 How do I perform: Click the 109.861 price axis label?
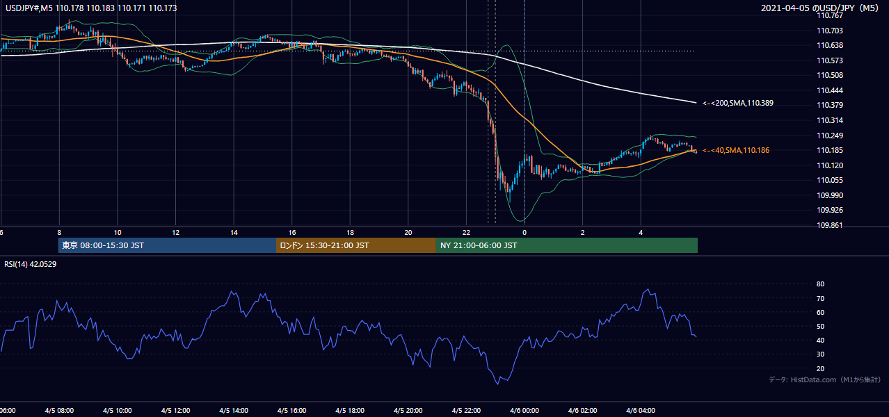coord(831,225)
